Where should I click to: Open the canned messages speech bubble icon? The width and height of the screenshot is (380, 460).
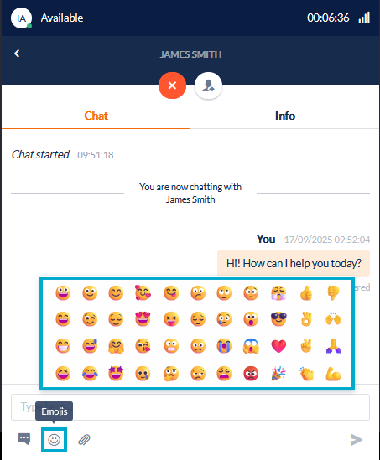coord(24,439)
